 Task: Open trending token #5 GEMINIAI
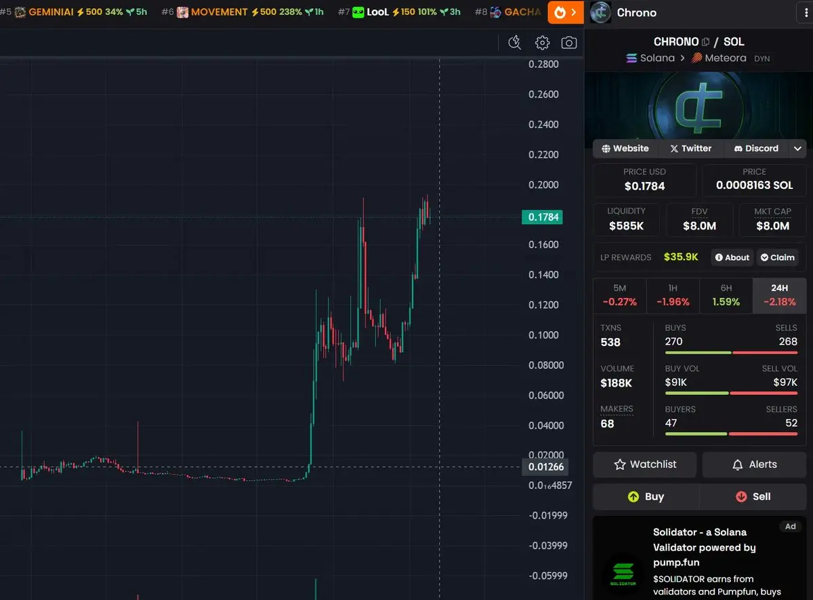[x=73, y=12]
